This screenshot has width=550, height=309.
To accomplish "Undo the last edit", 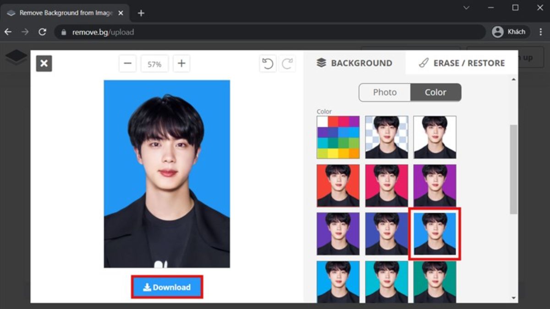I will tap(268, 64).
